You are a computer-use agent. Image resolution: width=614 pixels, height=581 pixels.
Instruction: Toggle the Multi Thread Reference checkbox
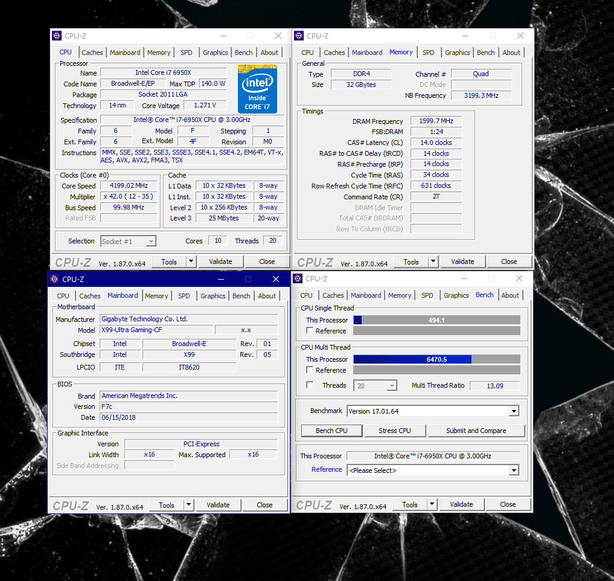(310, 370)
